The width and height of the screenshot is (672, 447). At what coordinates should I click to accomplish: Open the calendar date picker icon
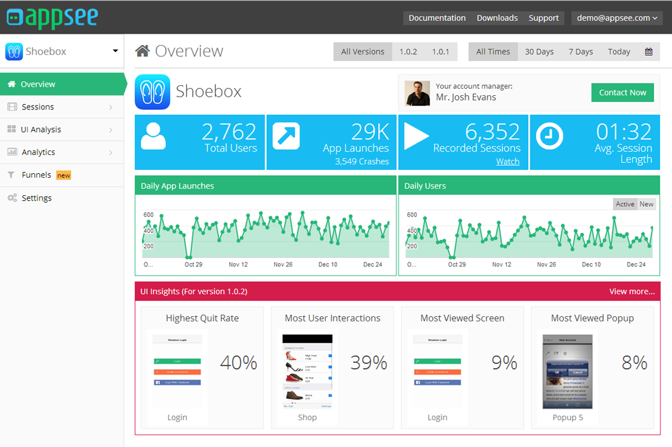click(x=648, y=52)
